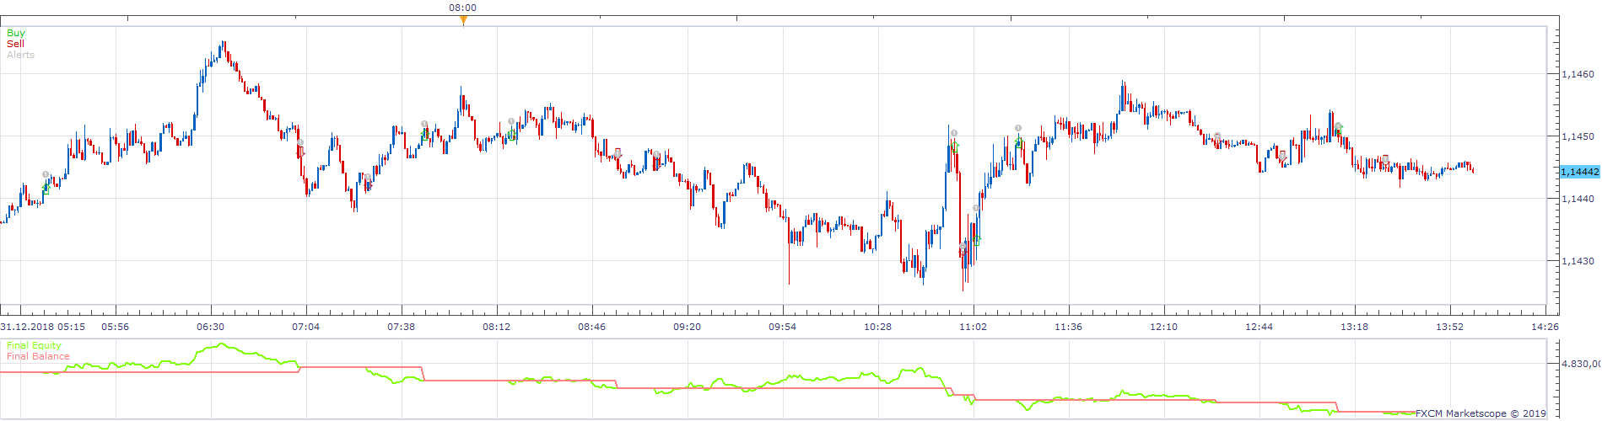
Task: Click the 11:02 time axis label
Action: coord(974,327)
